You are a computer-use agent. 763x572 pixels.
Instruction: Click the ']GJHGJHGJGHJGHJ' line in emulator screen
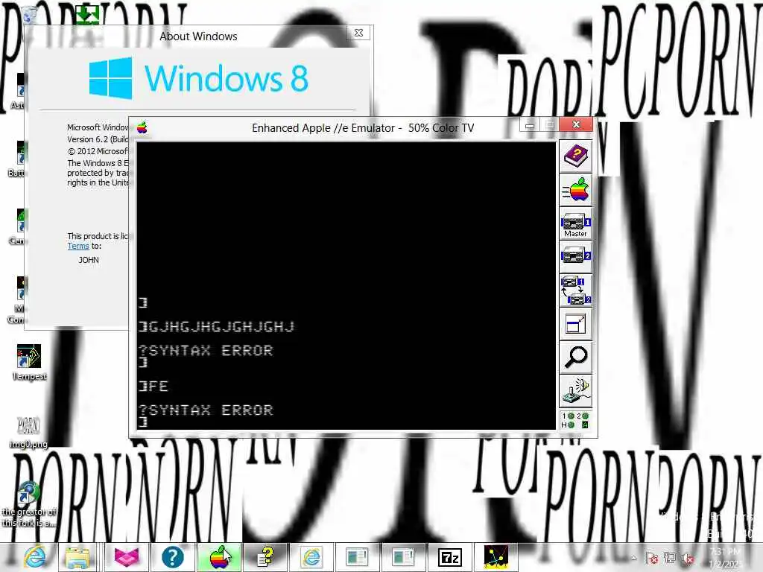click(x=217, y=326)
